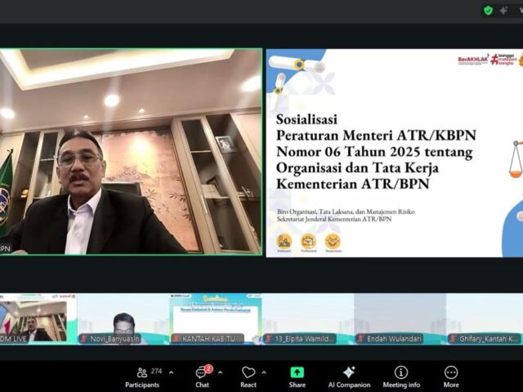
Task: Click the shared Sosialisasi presentation slide
Action: (x=394, y=153)
